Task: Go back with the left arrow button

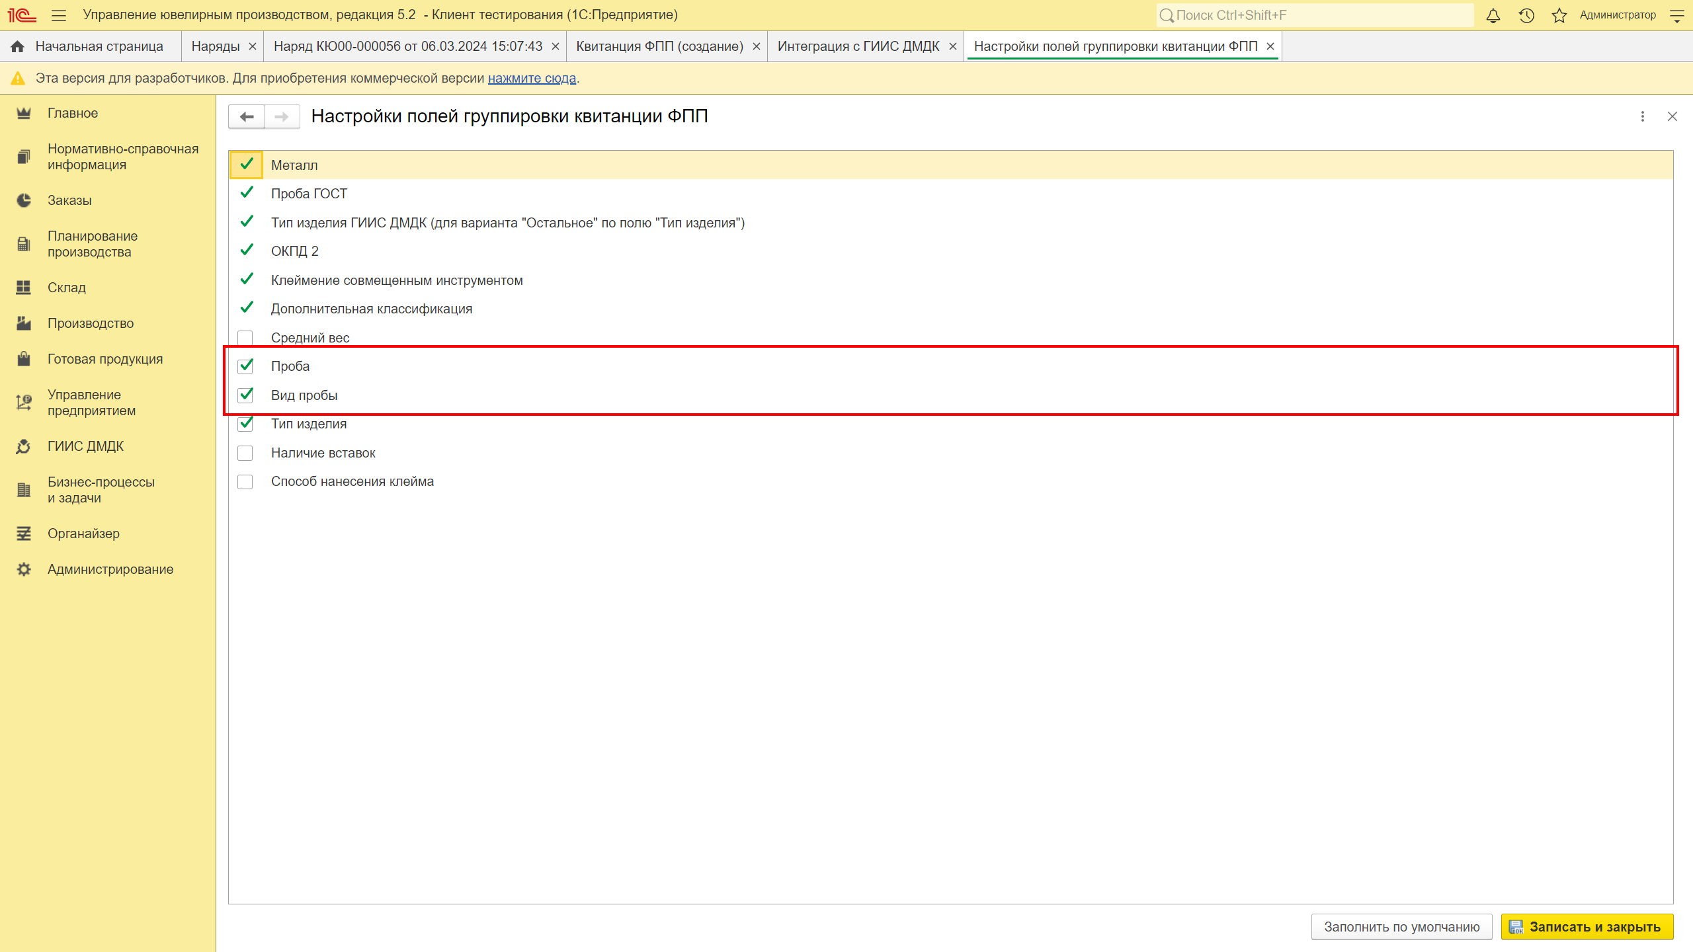Action: coord(247,117)
